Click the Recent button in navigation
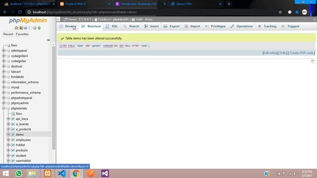The image size is (317, 178). (8, 34)
